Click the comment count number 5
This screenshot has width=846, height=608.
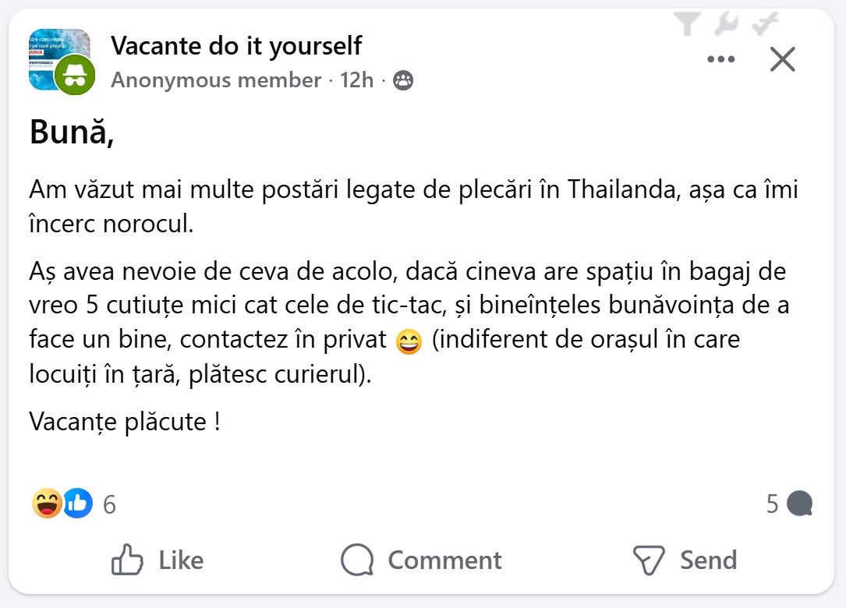[x=772, y=504]
